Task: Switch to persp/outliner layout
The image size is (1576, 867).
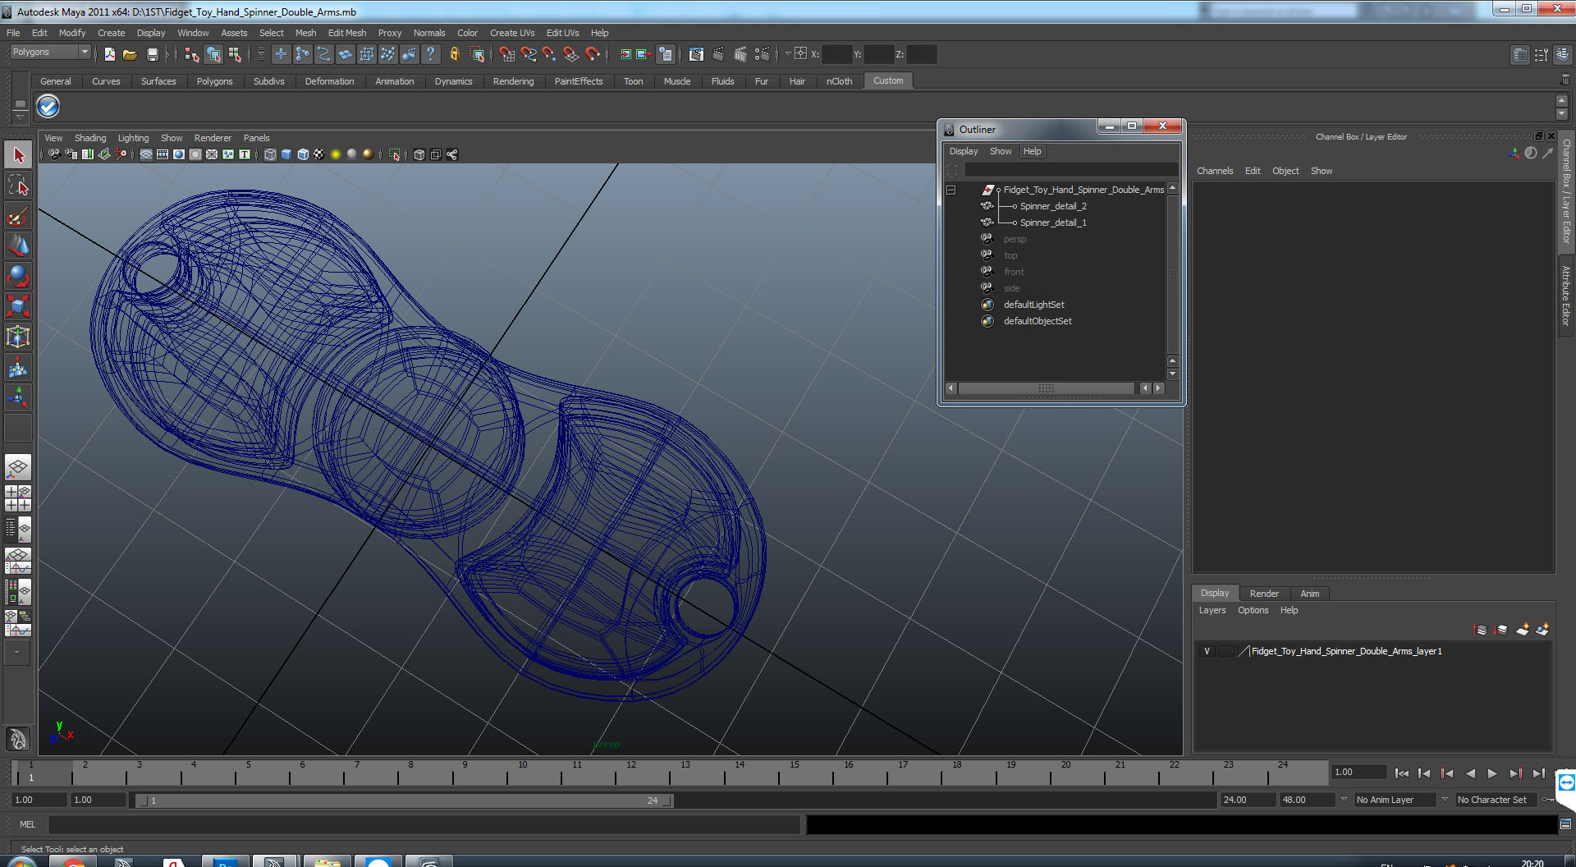Action: [x=18, y=530]
